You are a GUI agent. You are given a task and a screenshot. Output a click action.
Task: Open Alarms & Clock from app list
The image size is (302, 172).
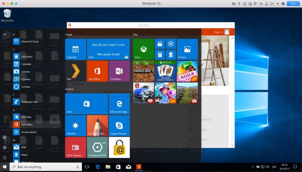[35, 41]
